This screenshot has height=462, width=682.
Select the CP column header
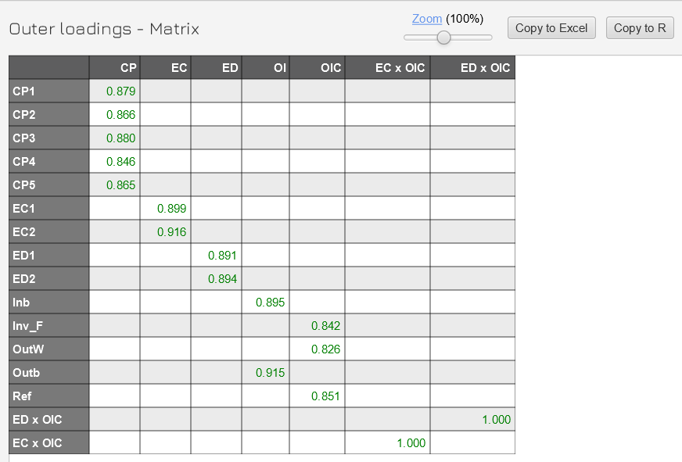[x=115, y=68]
